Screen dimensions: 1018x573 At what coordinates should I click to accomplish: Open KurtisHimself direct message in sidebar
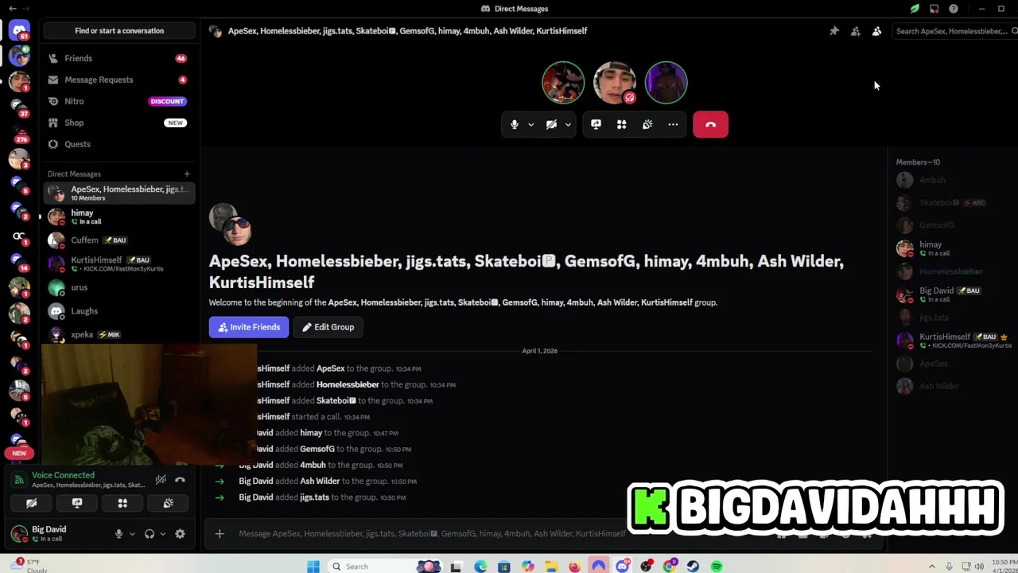pos(119,263)
